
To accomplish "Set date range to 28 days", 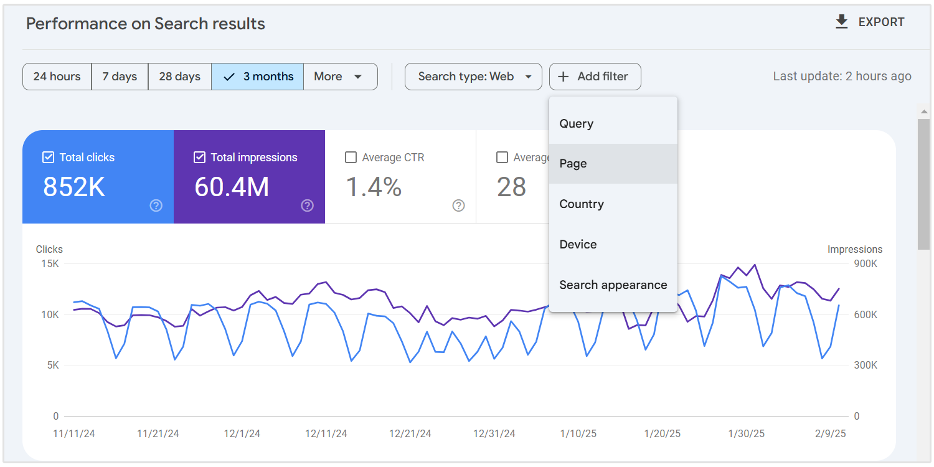I will click(x=179, y=77).
